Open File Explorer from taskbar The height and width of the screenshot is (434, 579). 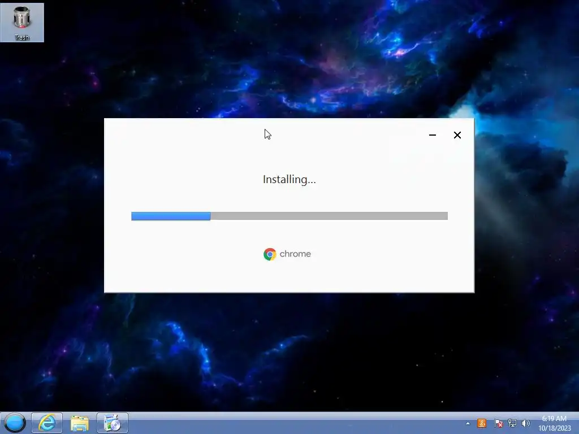point(79,423)
